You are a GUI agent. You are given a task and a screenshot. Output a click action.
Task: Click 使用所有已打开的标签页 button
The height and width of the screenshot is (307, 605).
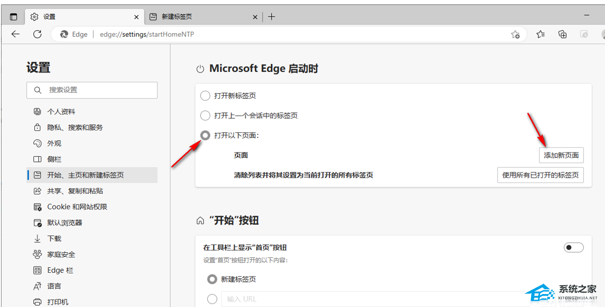coord(540,175)
